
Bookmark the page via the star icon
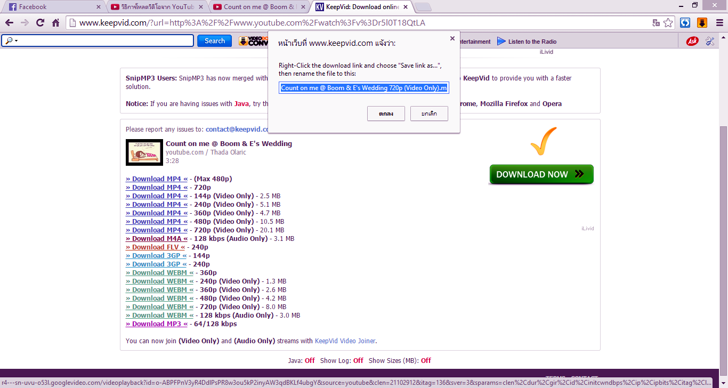pyautogui.click(x=668, y=23)
